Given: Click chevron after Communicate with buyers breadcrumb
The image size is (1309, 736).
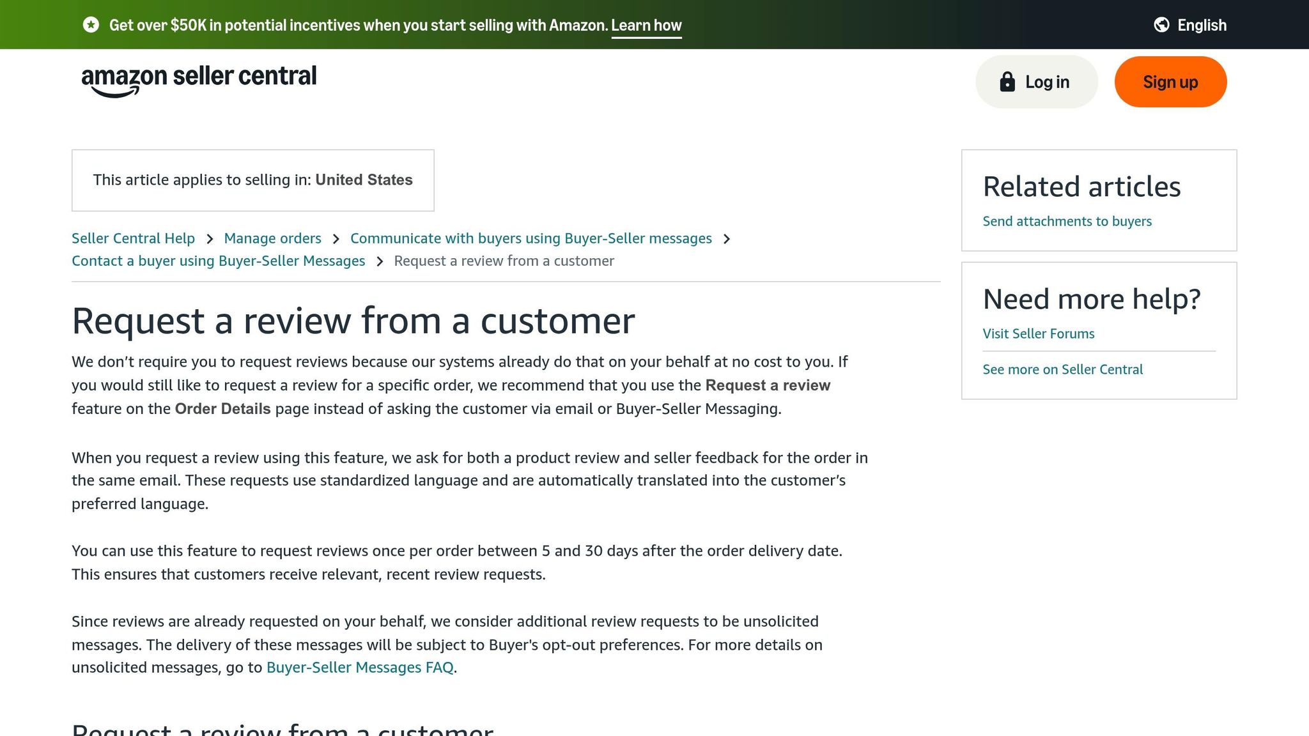Looking at the screenshot, I should click(727, 239).
